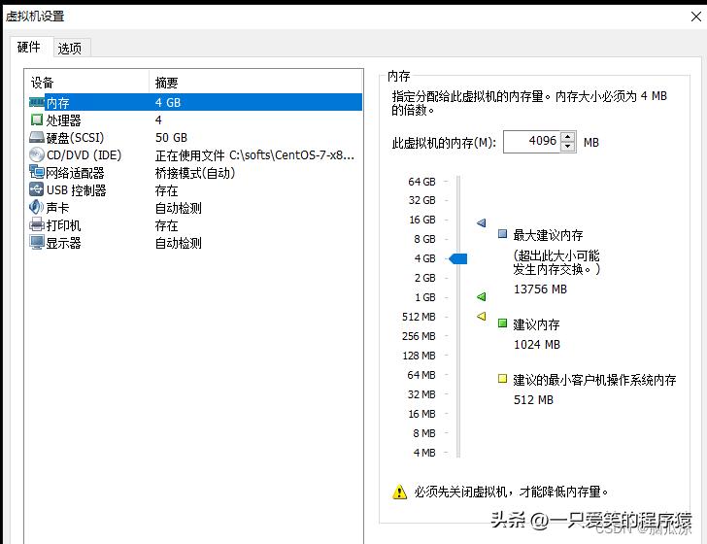
Task: Click the memory value field showing 4096
Action: [532, 142]
